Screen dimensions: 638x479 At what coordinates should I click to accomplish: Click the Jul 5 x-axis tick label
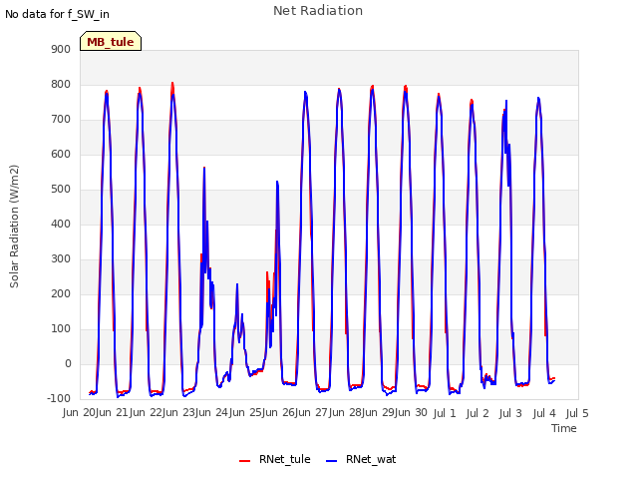tap(577, 413)
